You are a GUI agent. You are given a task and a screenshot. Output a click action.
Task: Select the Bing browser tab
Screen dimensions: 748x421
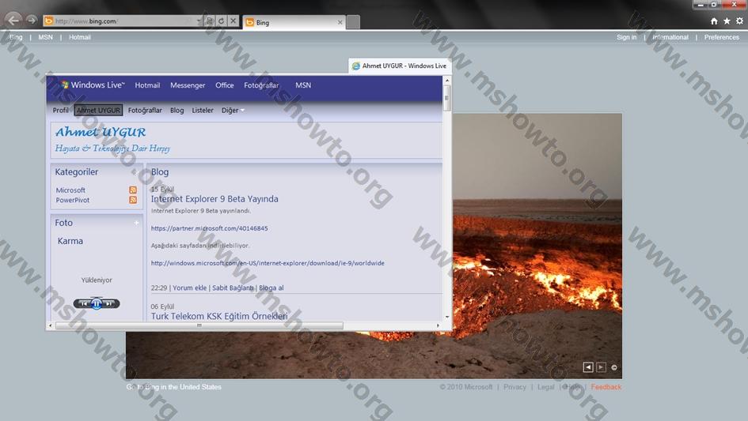(x=294, y=22)
